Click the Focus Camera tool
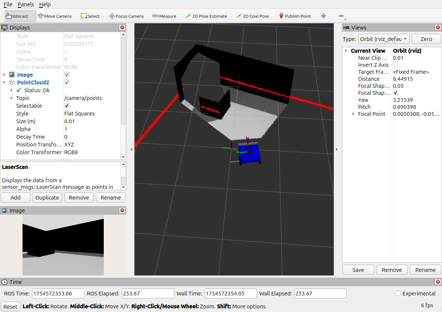The image size is (442, 312). pos(126,16)
